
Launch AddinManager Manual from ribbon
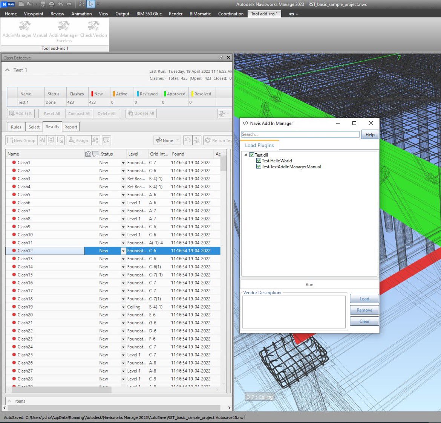tap(25, 29)
